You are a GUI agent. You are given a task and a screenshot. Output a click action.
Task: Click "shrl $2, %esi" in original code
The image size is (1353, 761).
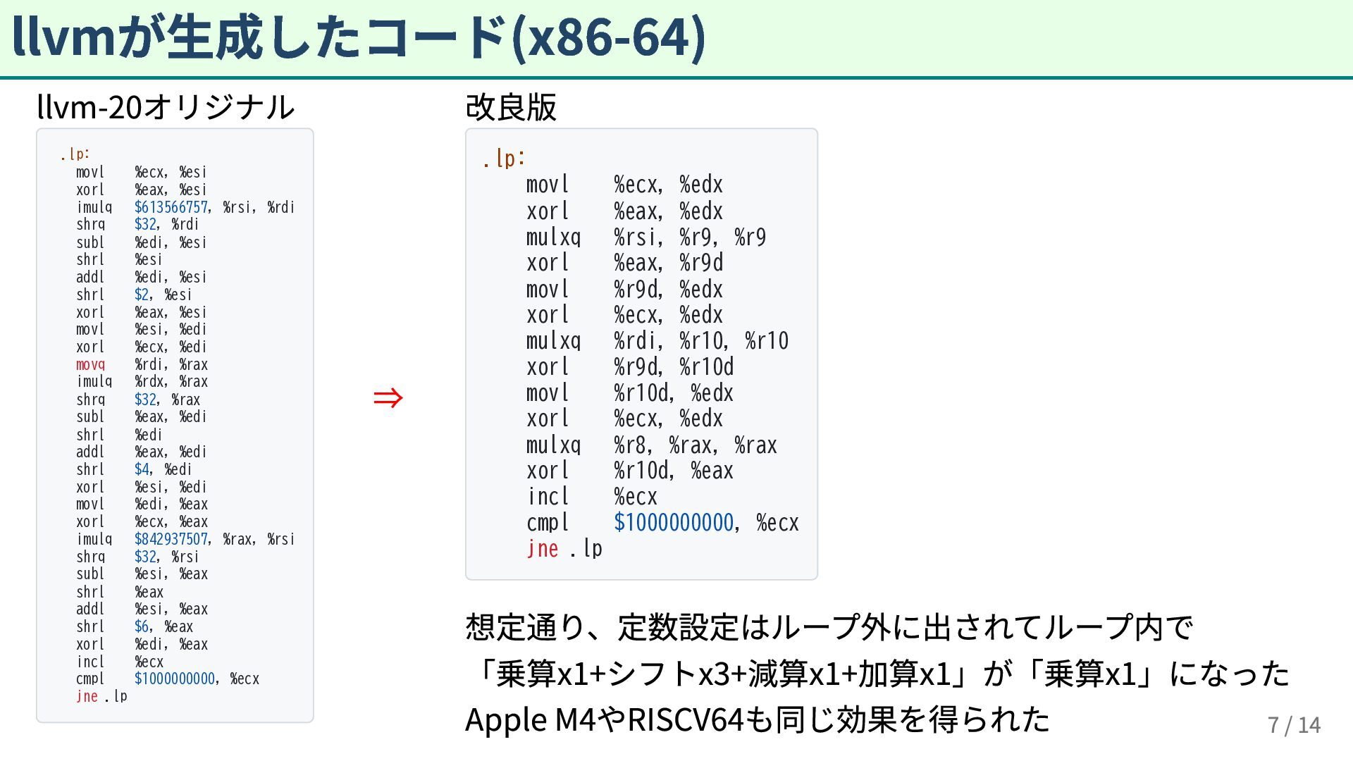(134, 295)
